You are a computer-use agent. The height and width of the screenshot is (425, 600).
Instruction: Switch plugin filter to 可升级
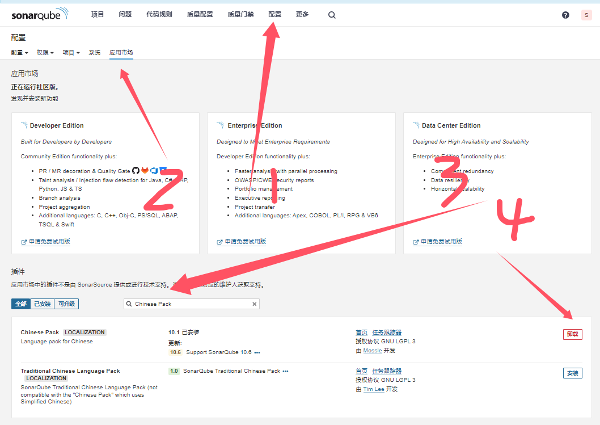(x=66, y=304)
